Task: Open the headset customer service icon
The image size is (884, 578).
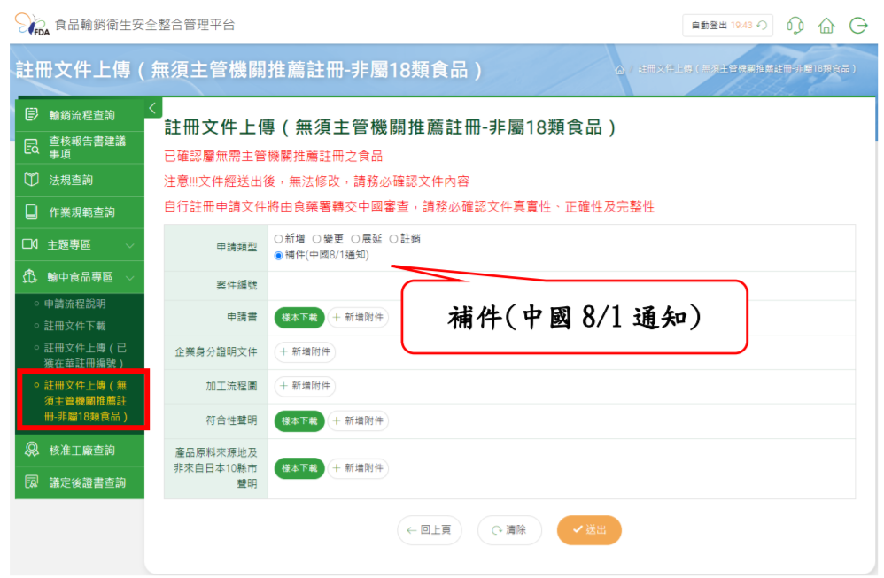Action: (795, 25)
